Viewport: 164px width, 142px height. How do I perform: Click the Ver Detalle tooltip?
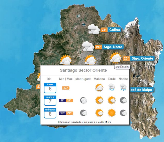[x=122, y=67]
